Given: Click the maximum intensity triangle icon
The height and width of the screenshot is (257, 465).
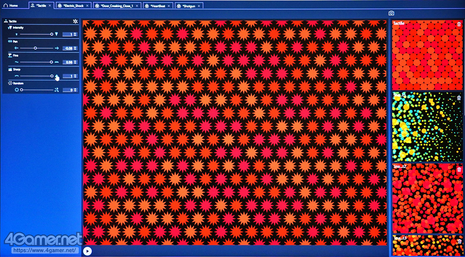Looking at the screenshot, I should pos(57,34).
